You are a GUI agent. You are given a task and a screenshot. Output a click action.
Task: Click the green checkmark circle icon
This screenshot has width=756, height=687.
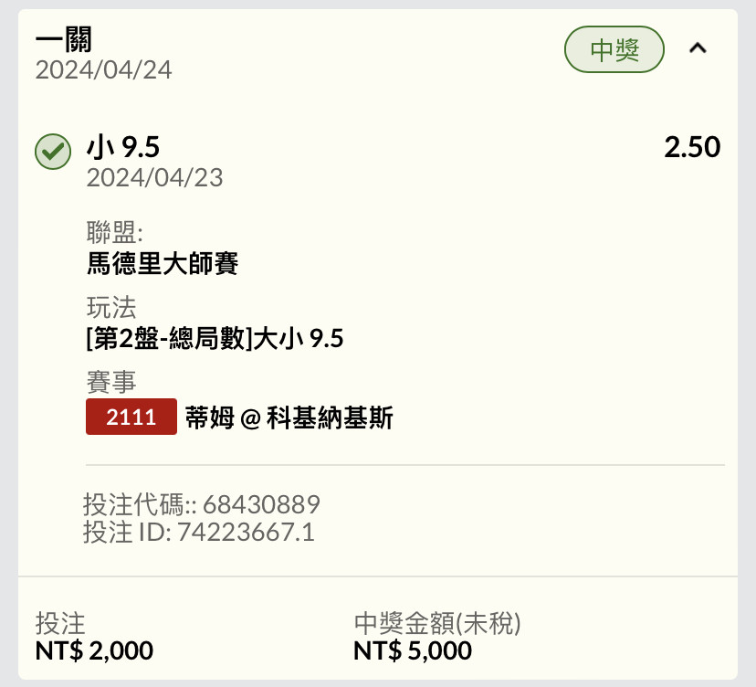53,152
